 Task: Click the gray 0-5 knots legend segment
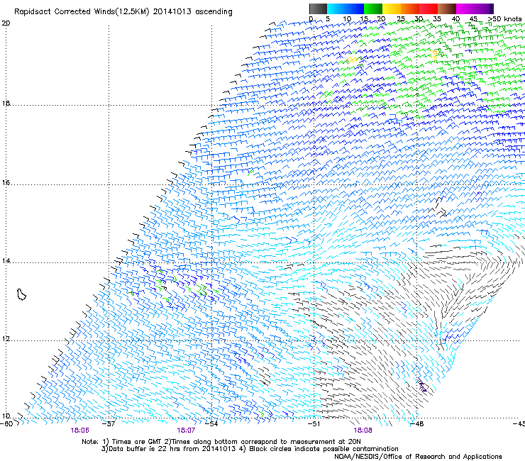[x=318, y=9]
